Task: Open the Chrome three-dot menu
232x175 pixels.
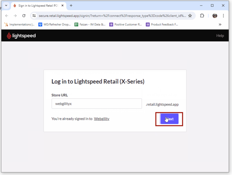Action: pyautogui.click(x=223, y=16)
